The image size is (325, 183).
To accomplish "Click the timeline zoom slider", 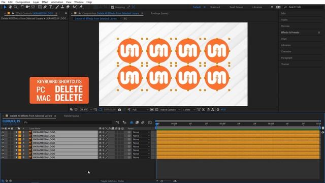I will tap(161, 181).
